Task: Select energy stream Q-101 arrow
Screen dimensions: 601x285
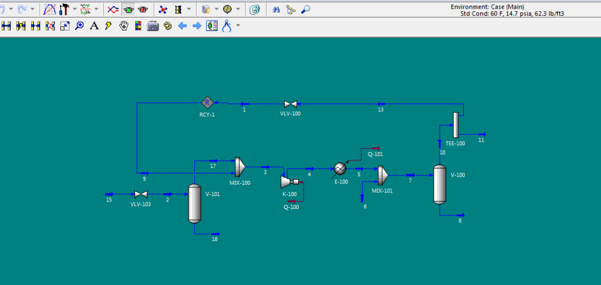Action: pos(376,148)
